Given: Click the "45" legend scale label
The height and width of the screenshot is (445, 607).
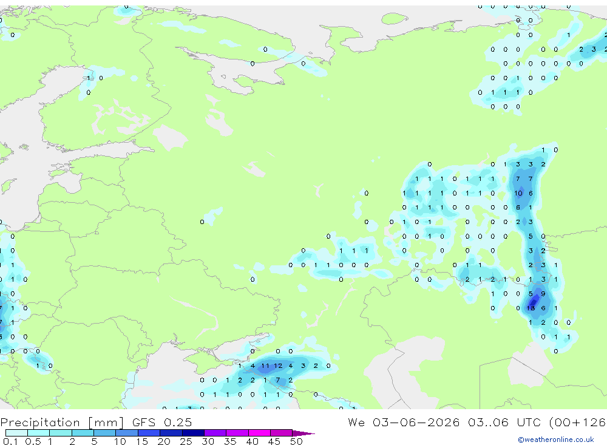Looking at the screenshot, I should 274,441.
